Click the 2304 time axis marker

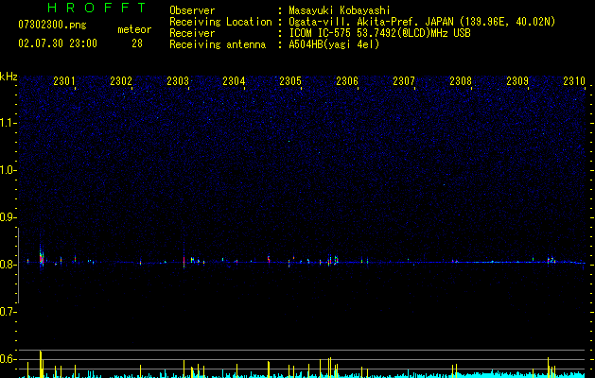click(x=234, y=81)
